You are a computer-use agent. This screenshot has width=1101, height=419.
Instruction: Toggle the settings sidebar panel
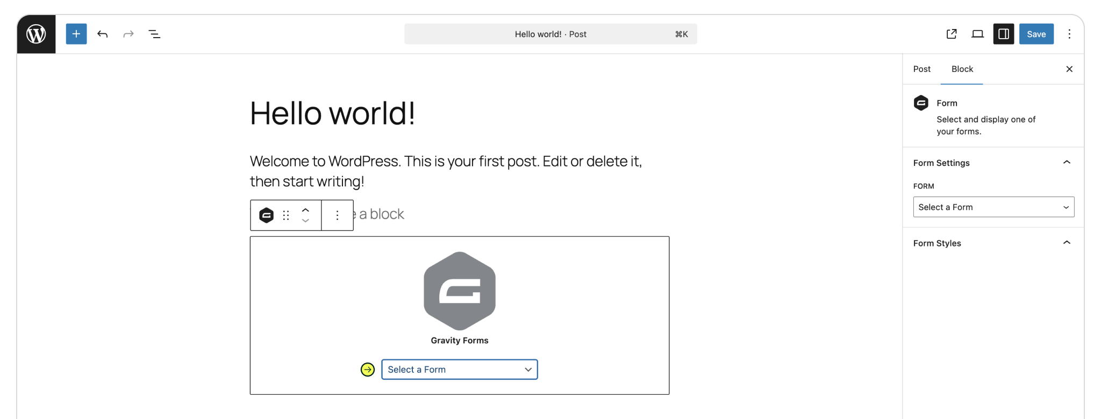pyautogui.click(x=1004, y=34)
